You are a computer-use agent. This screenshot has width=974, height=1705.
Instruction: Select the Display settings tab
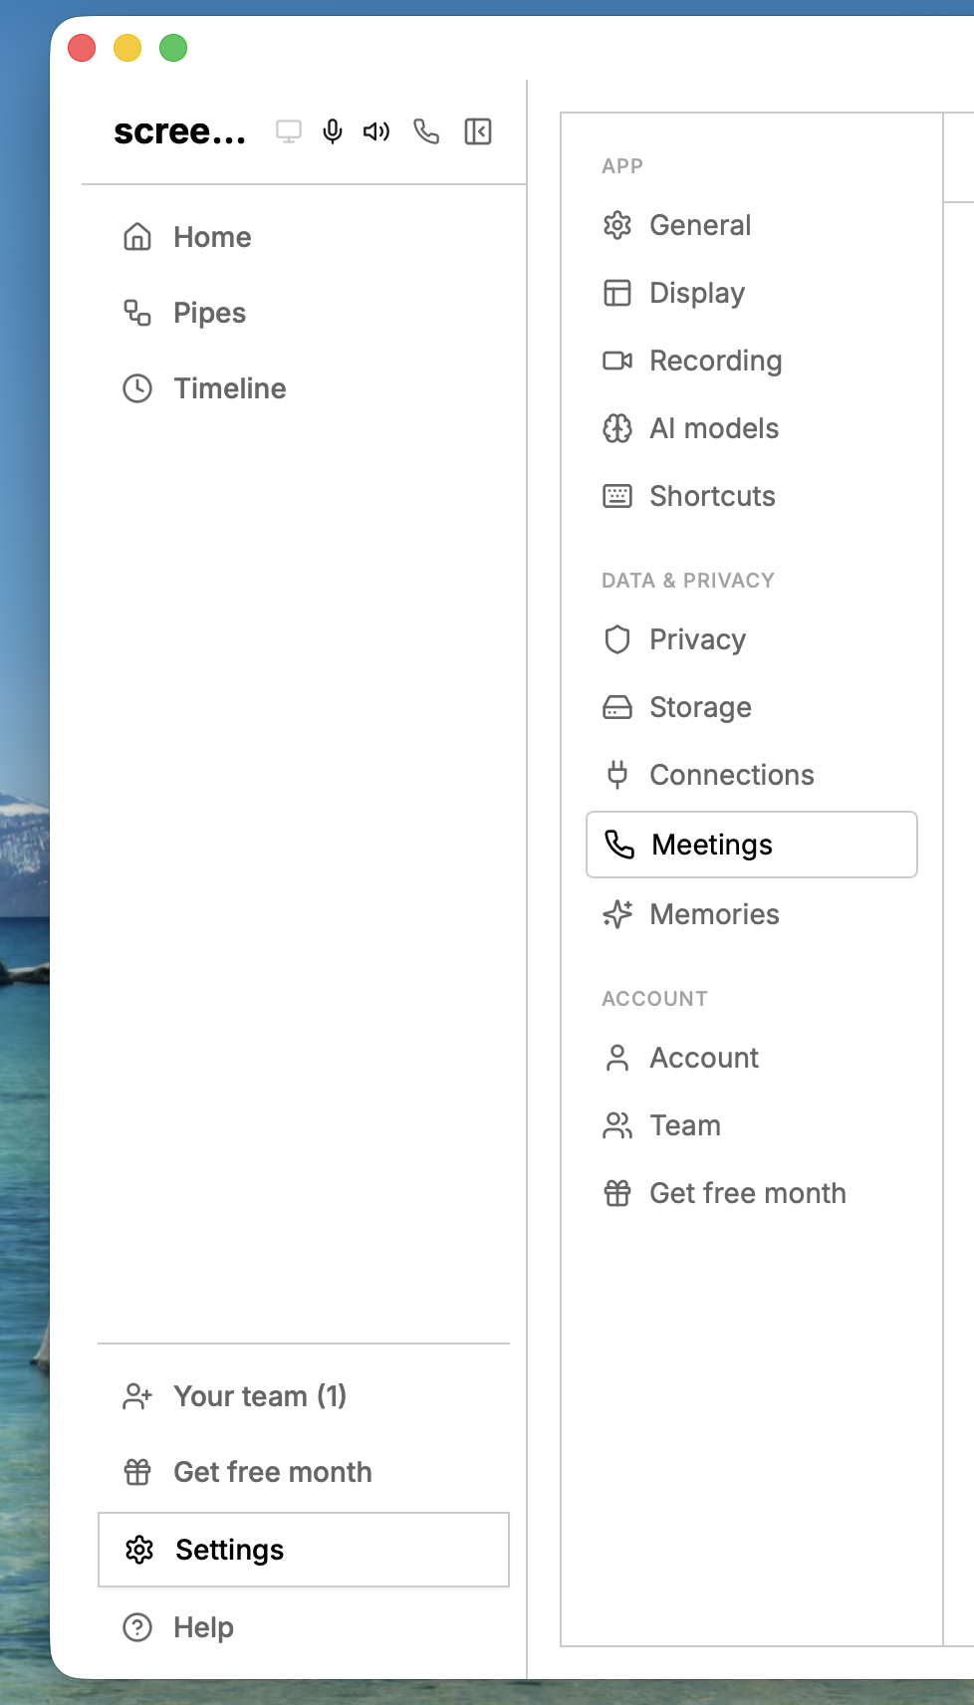tap(697, 293)
